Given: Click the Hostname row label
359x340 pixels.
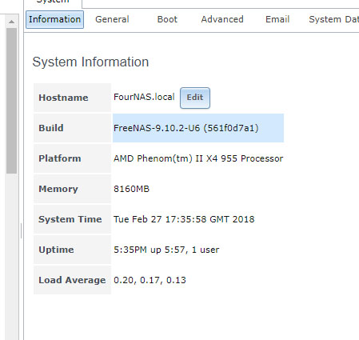Looking at the screenshot, I should pos(63,98).
